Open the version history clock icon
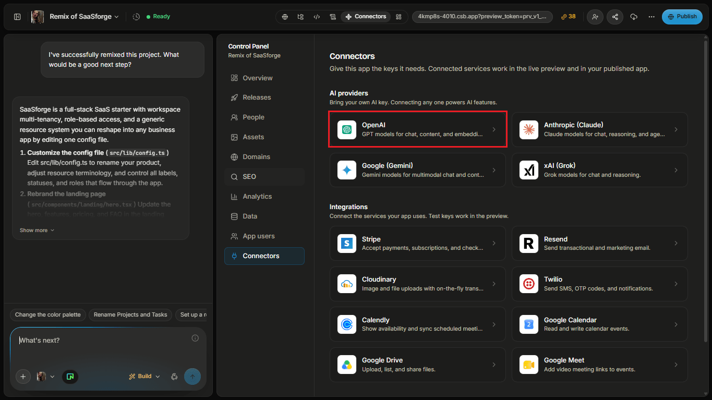 (x=136, y=17)
